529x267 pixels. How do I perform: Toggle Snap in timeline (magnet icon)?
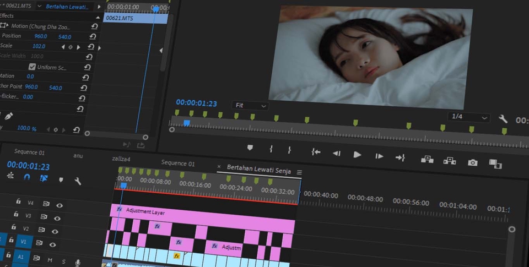[x=27, y=177]
